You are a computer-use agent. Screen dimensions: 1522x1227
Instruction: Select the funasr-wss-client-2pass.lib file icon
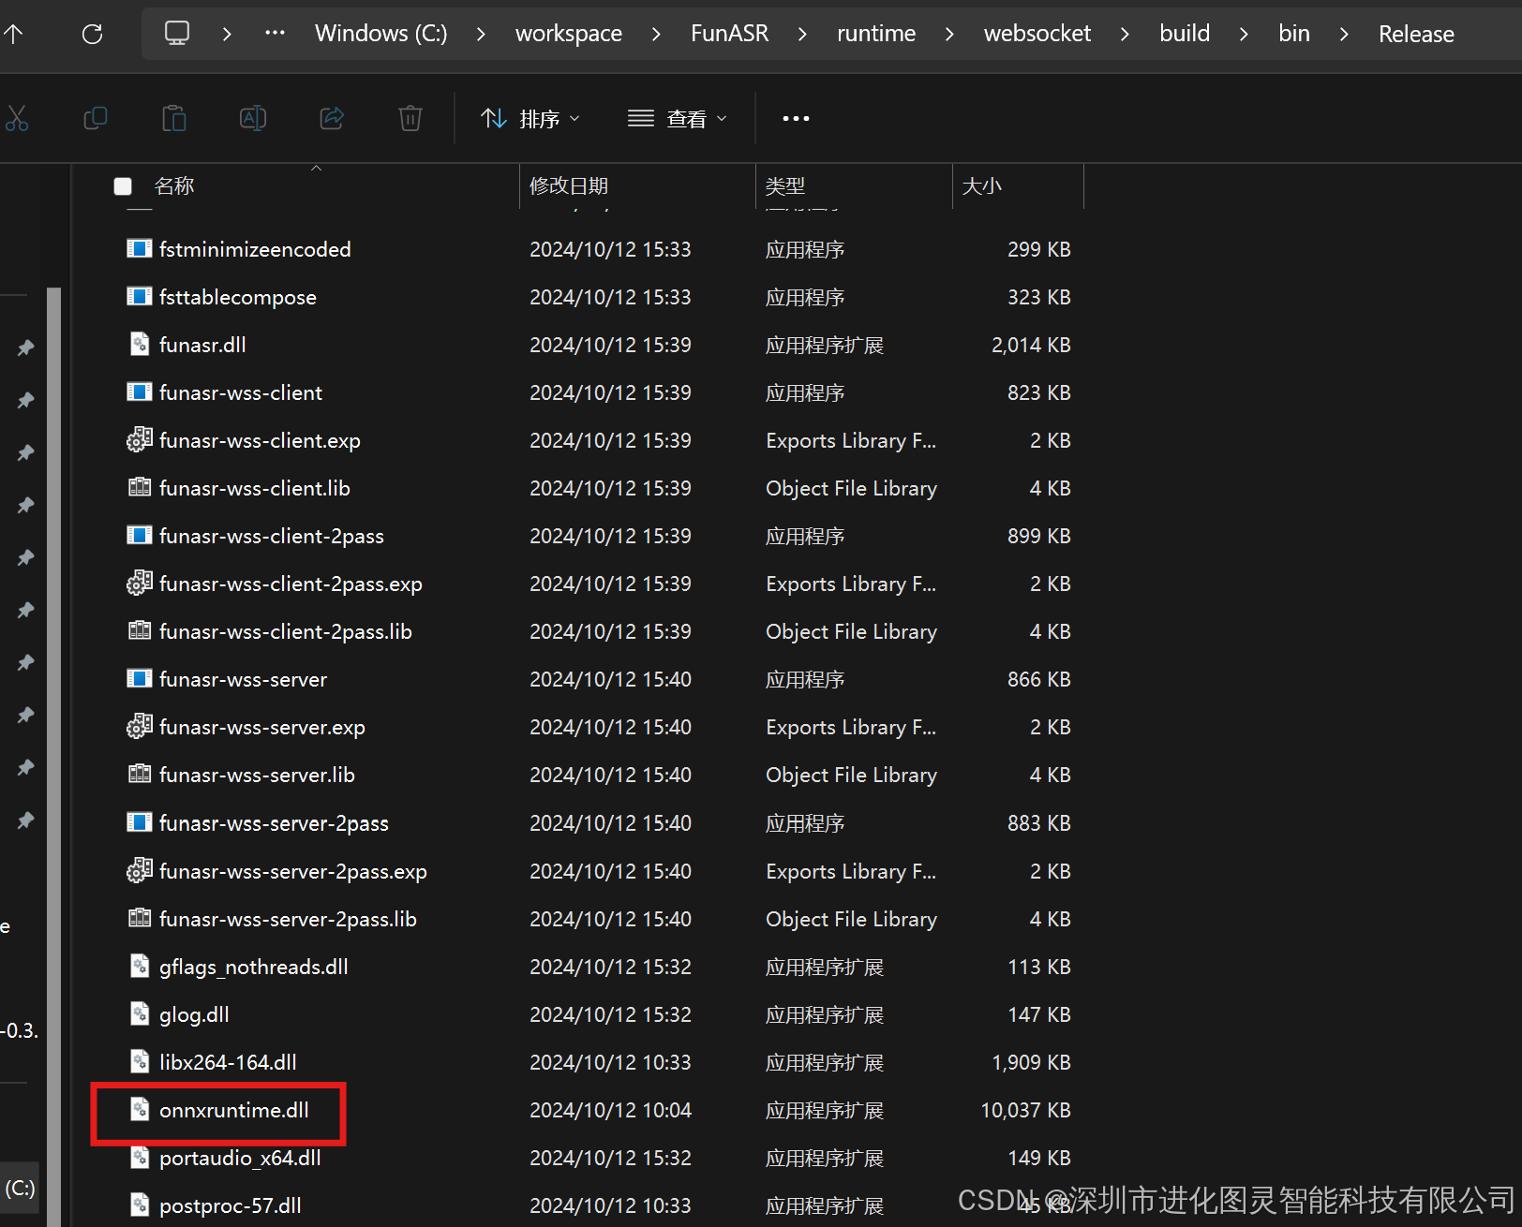pos(140,630)
